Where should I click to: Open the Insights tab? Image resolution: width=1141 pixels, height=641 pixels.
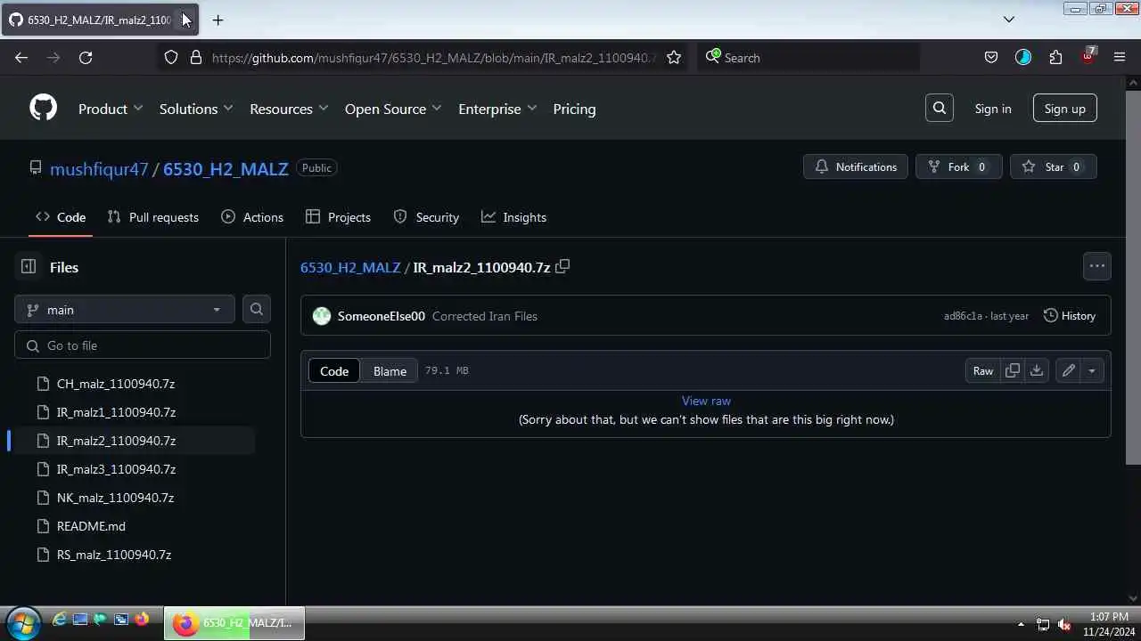[513, 217]
